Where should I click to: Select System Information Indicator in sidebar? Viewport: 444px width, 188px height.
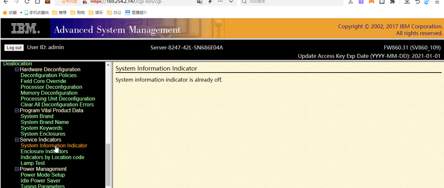(x=54, y=145)
